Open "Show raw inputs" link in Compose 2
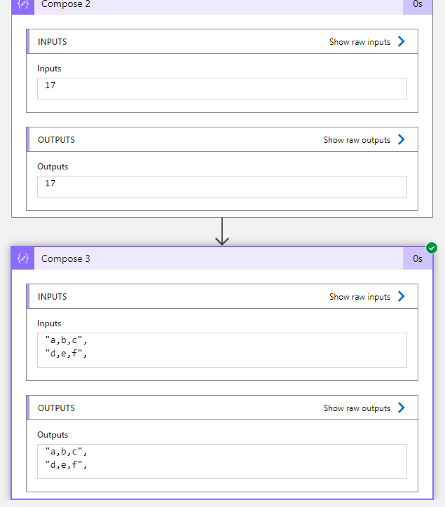Screen dimensions: 445x507 (360, 42)
